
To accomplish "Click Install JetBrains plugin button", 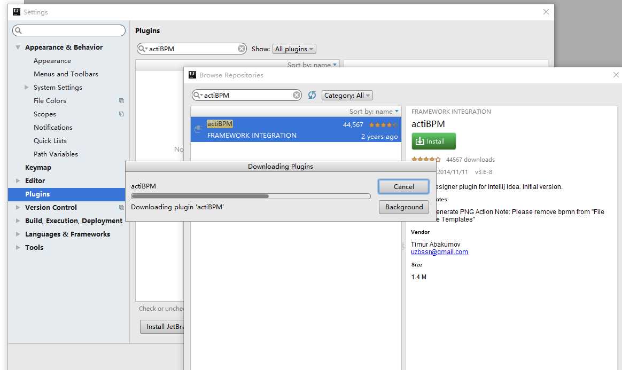I will 162,326.
